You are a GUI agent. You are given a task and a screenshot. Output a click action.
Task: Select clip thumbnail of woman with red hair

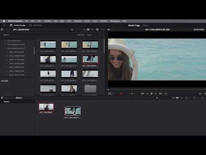pos(69,89)
